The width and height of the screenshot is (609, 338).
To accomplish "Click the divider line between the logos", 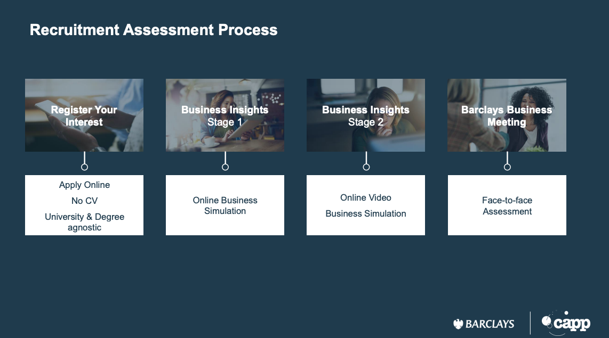I will [x=530, y=323].
